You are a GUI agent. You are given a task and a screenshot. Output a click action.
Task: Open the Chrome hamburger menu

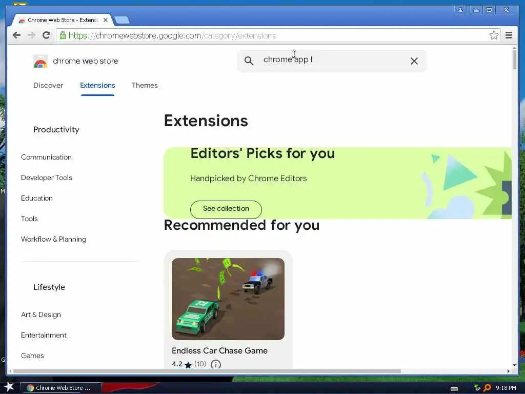[x=509, y=35]
